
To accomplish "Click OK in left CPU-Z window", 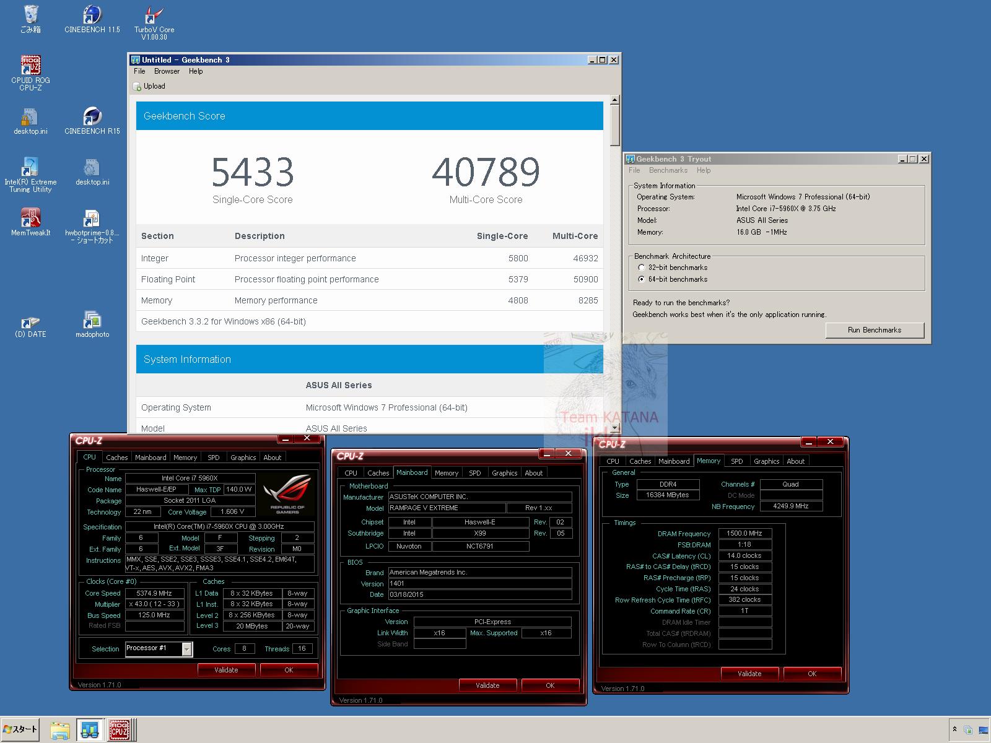I will coord(289,670).
